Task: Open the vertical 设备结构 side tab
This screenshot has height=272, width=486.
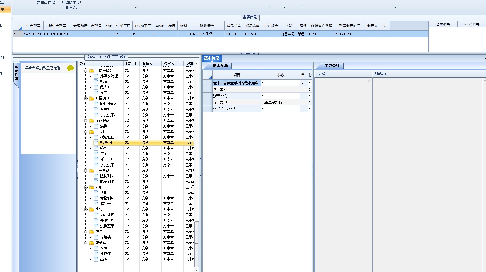Action: click(x=16, y=73)
